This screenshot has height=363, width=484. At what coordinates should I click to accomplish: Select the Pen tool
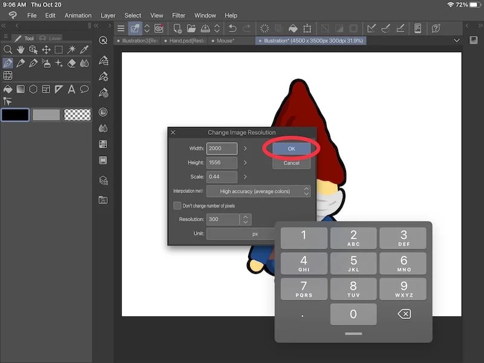[x=8, y=63]
